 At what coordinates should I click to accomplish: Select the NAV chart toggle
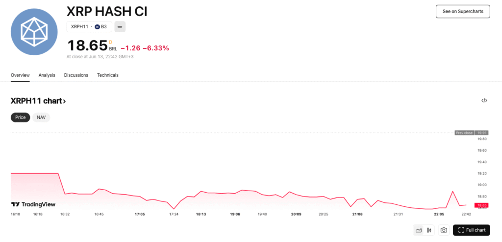click(x=41, y=117)
